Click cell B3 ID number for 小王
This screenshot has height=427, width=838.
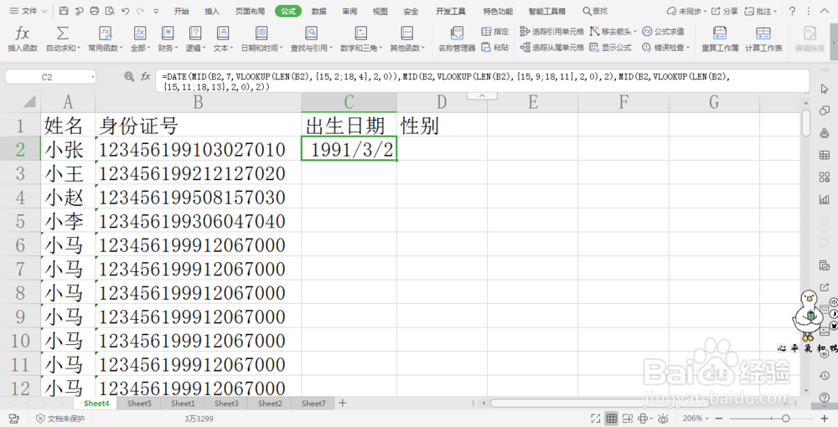pyautogui.click(x=199, y=173)
